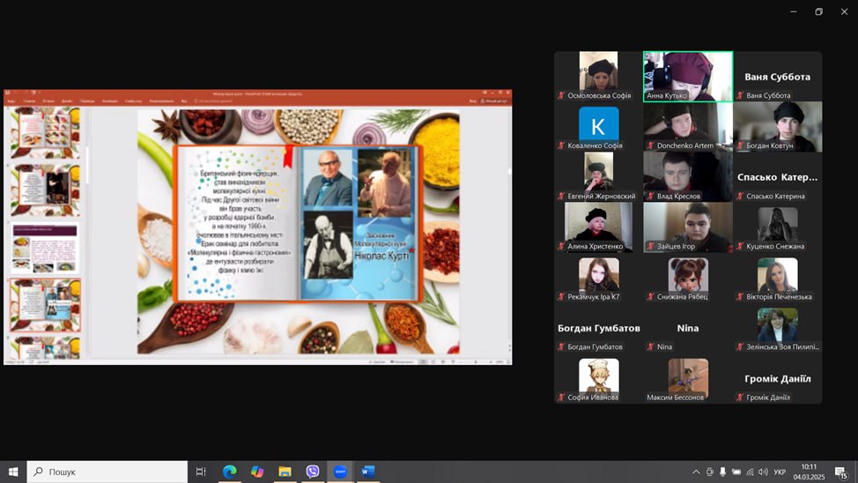Select Ваня Суббота participant tile

coord(777,77)
